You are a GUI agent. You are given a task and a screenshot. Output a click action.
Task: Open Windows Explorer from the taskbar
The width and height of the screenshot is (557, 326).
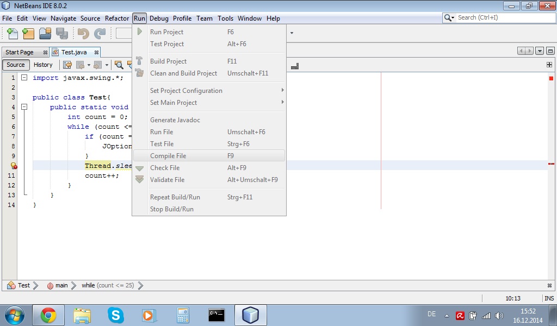(82, 315)
